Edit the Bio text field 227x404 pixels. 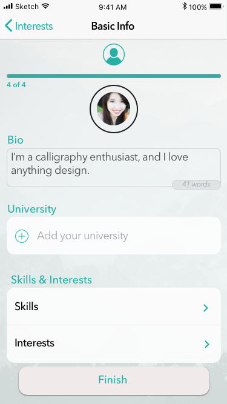114,168
